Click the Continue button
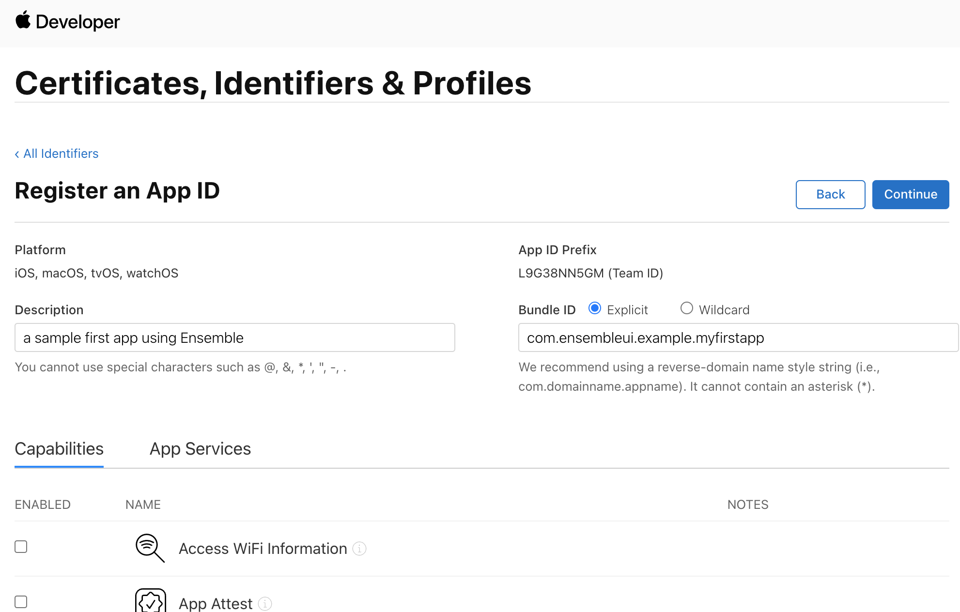The image size is (960, 612). 910,195
